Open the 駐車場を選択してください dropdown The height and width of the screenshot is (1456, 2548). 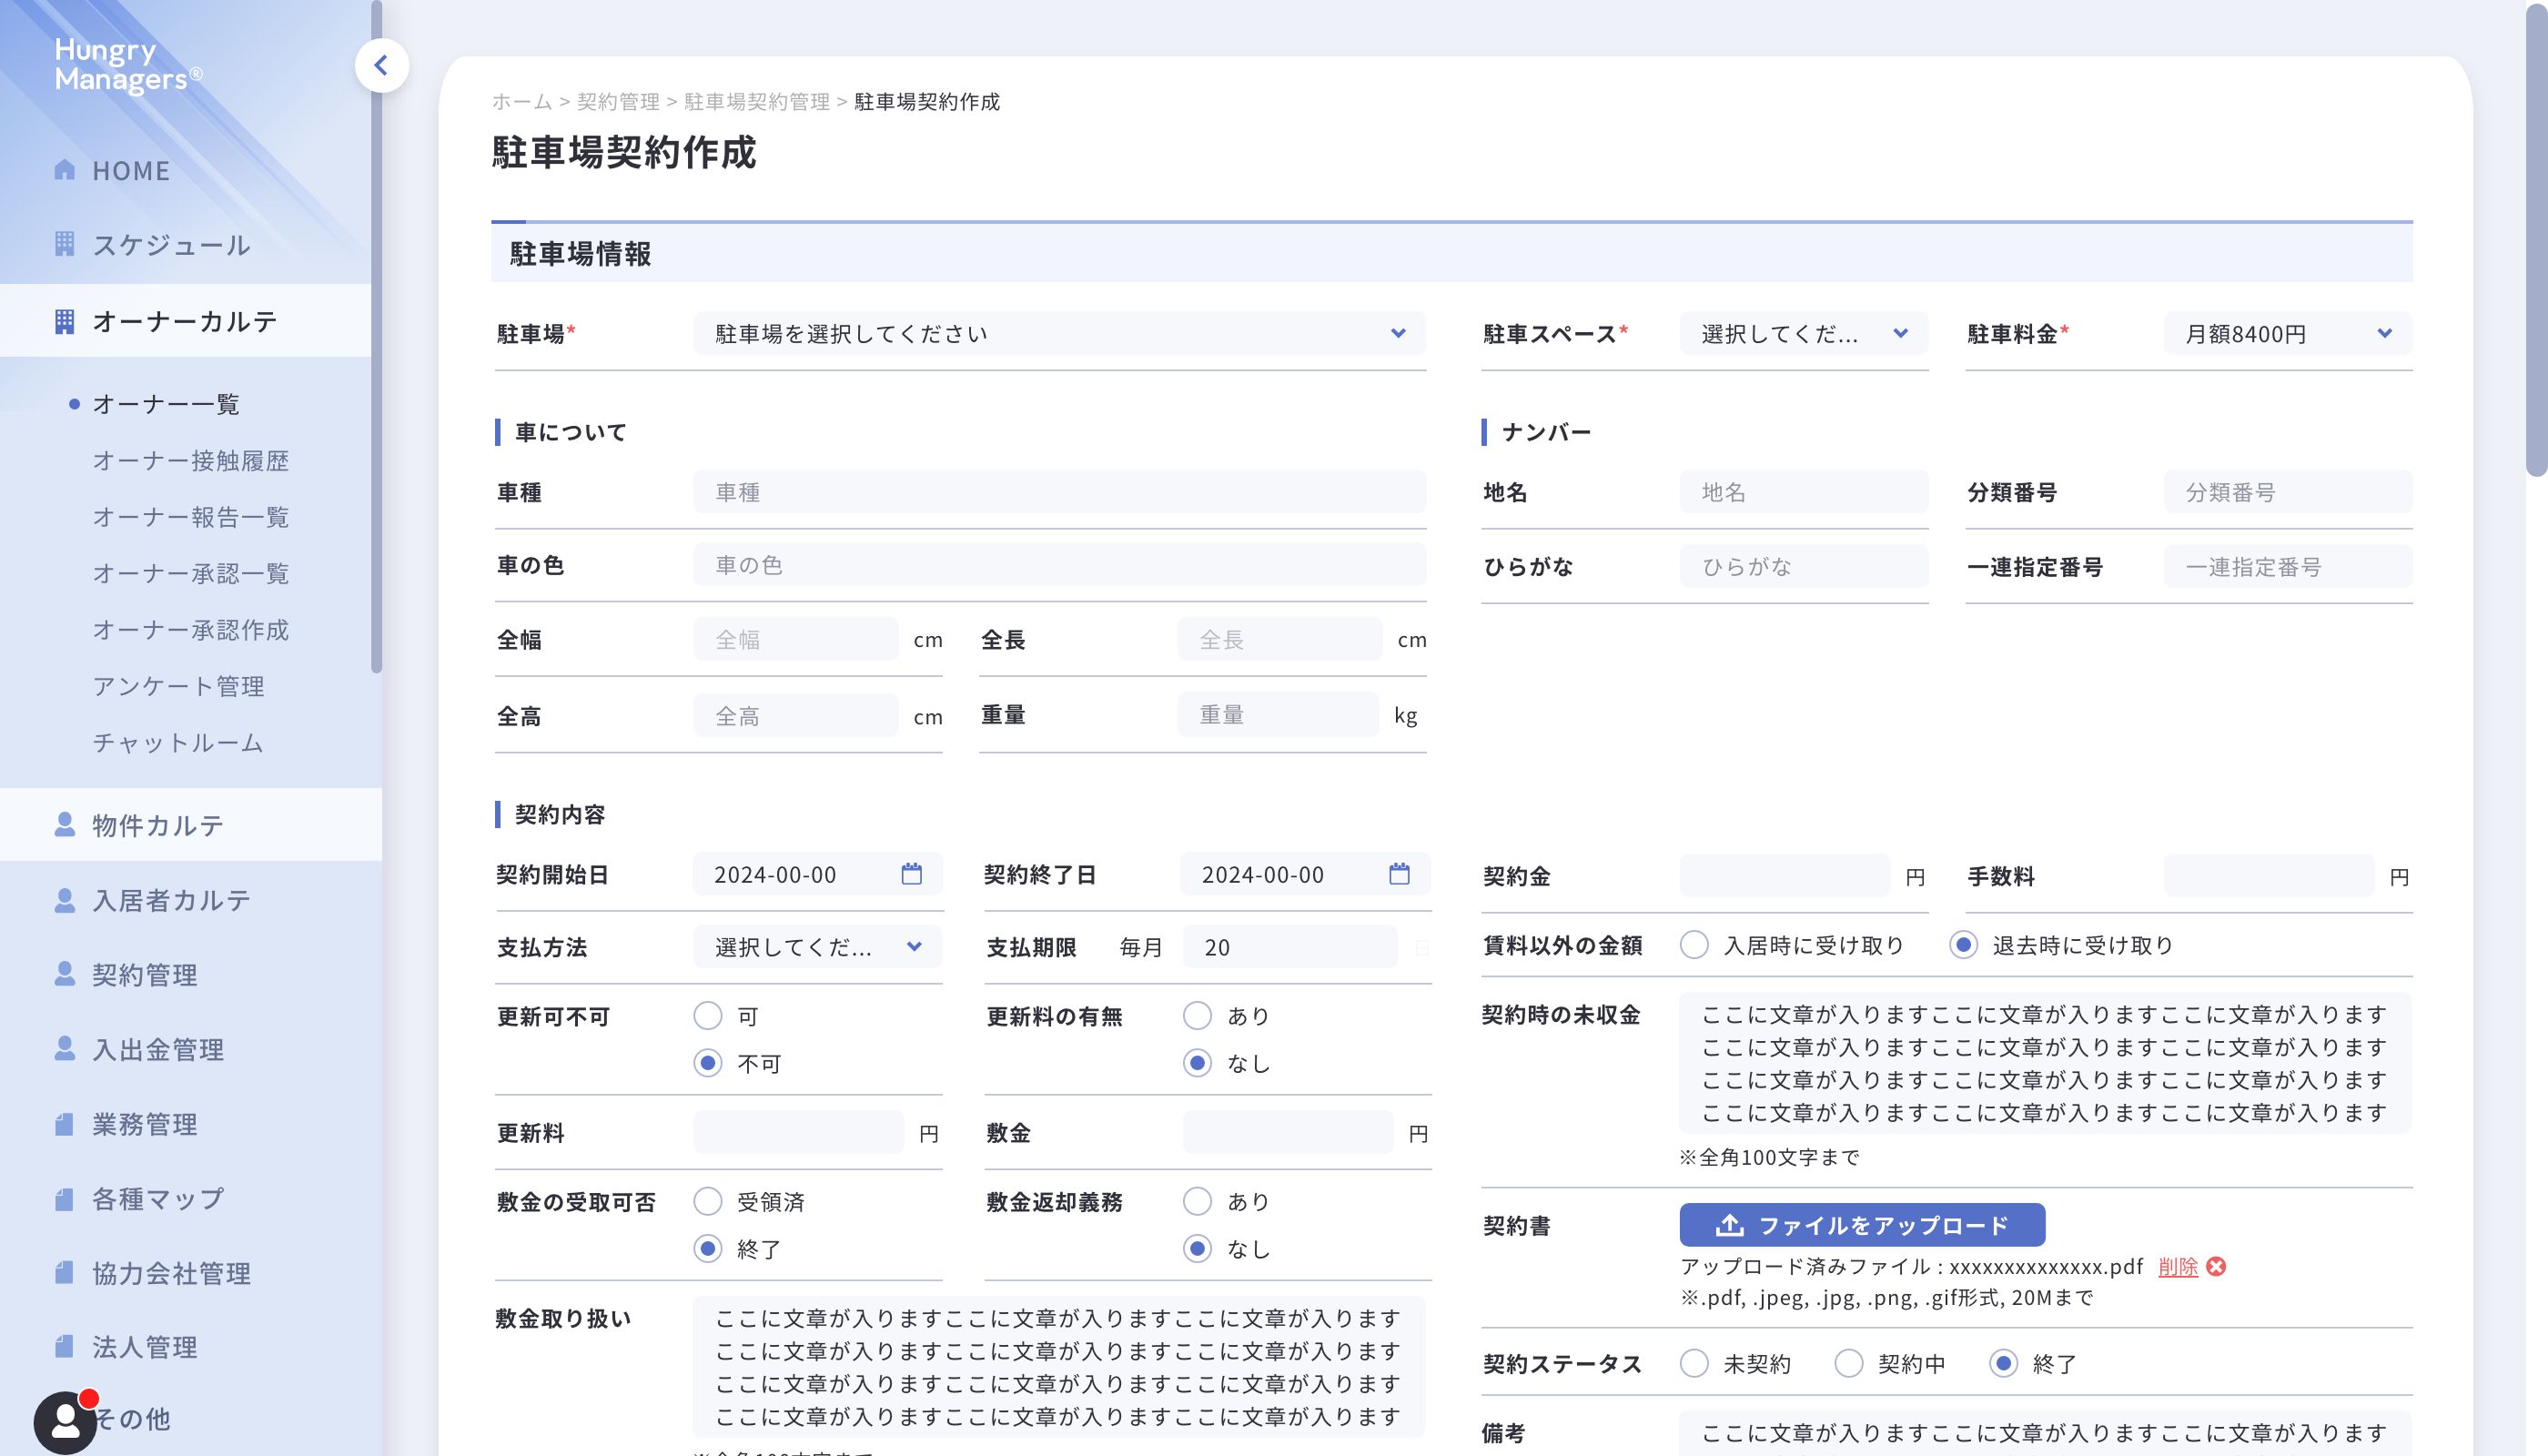tap(1059, 334)
